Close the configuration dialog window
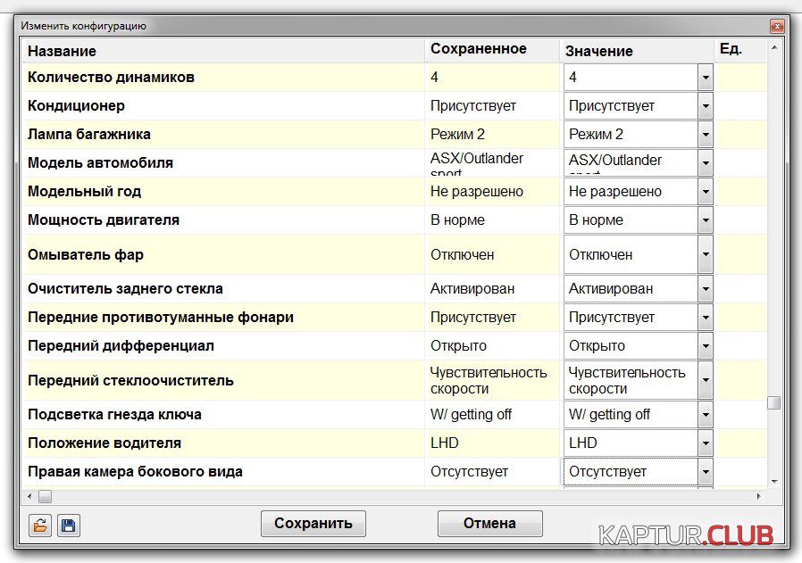Image resolution: width=802 pixels, height=563 pixels. point(776,27)
